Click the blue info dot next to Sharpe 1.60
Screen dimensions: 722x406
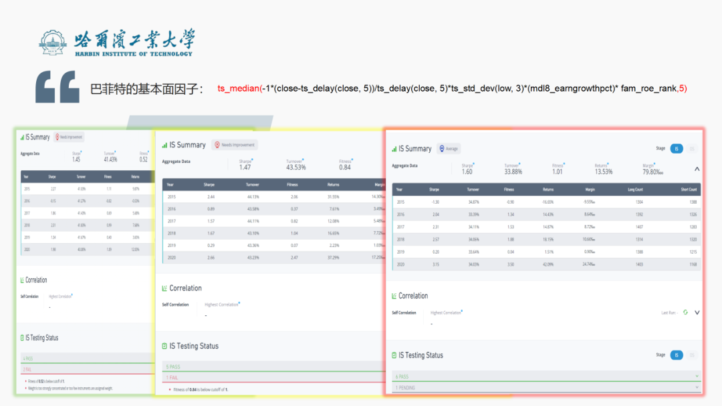[473, 160]
